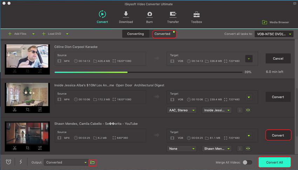Click the feedback chat icon in title bar
This screenshot has height=170, width=298.
click(x=294, y=3)
